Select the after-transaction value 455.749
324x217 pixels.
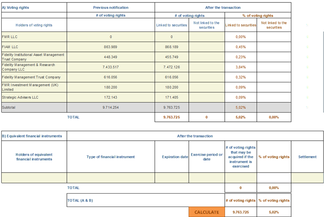172,57
